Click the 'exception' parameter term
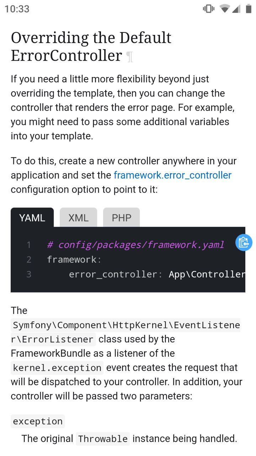This screenshot has height=456, width=256. click(38, 421)
